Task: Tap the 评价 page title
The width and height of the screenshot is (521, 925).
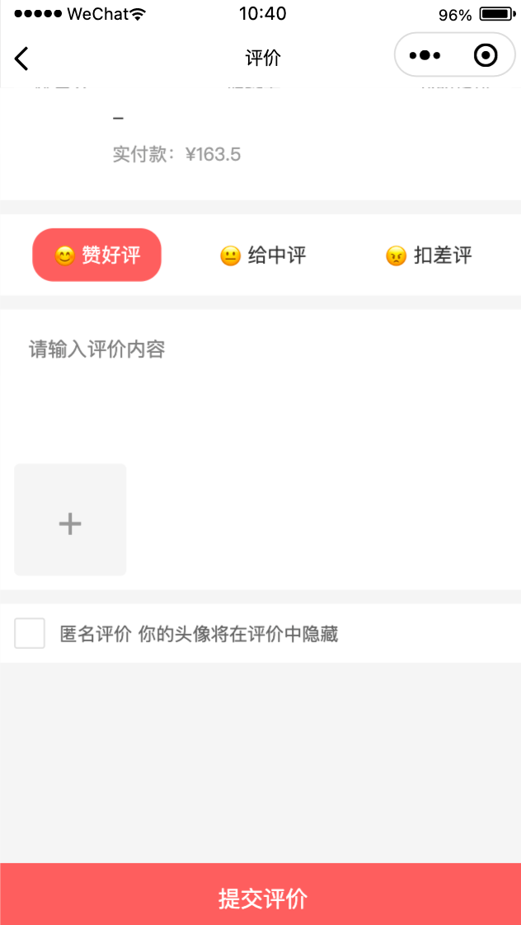Action: [263, 58]
